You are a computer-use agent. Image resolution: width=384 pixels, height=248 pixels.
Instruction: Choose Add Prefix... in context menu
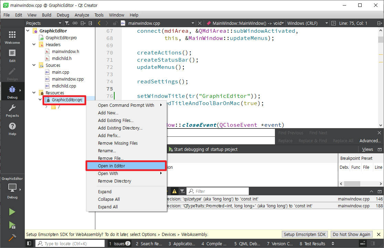point(126,135)
